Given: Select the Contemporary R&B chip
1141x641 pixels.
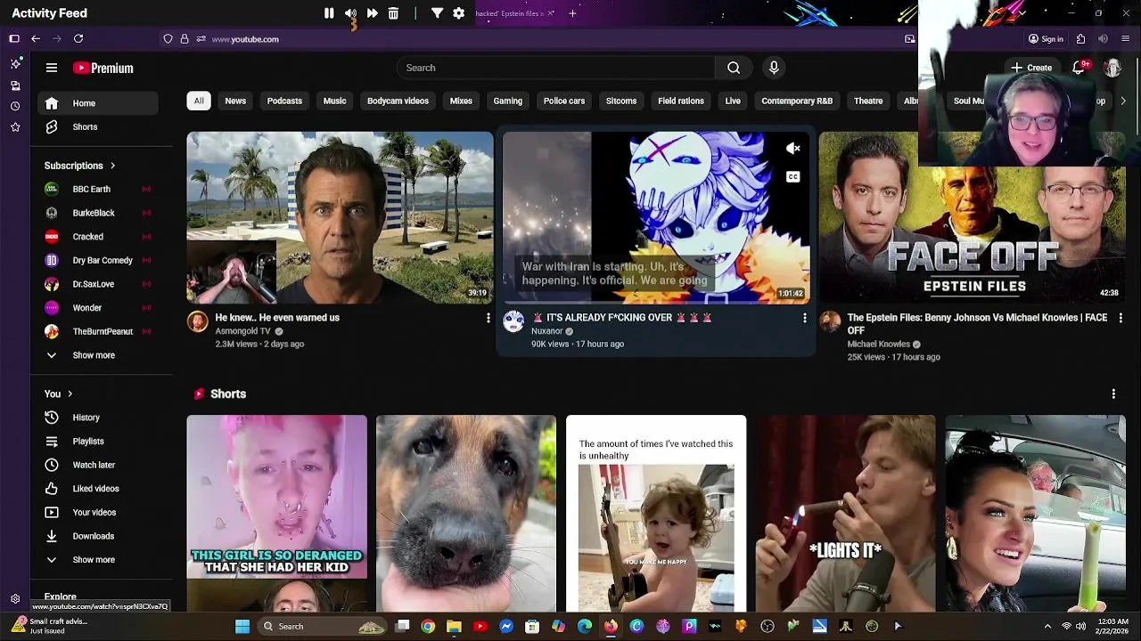Looking at the screenshot, I should pyautogui.click(x=797, y=101).
